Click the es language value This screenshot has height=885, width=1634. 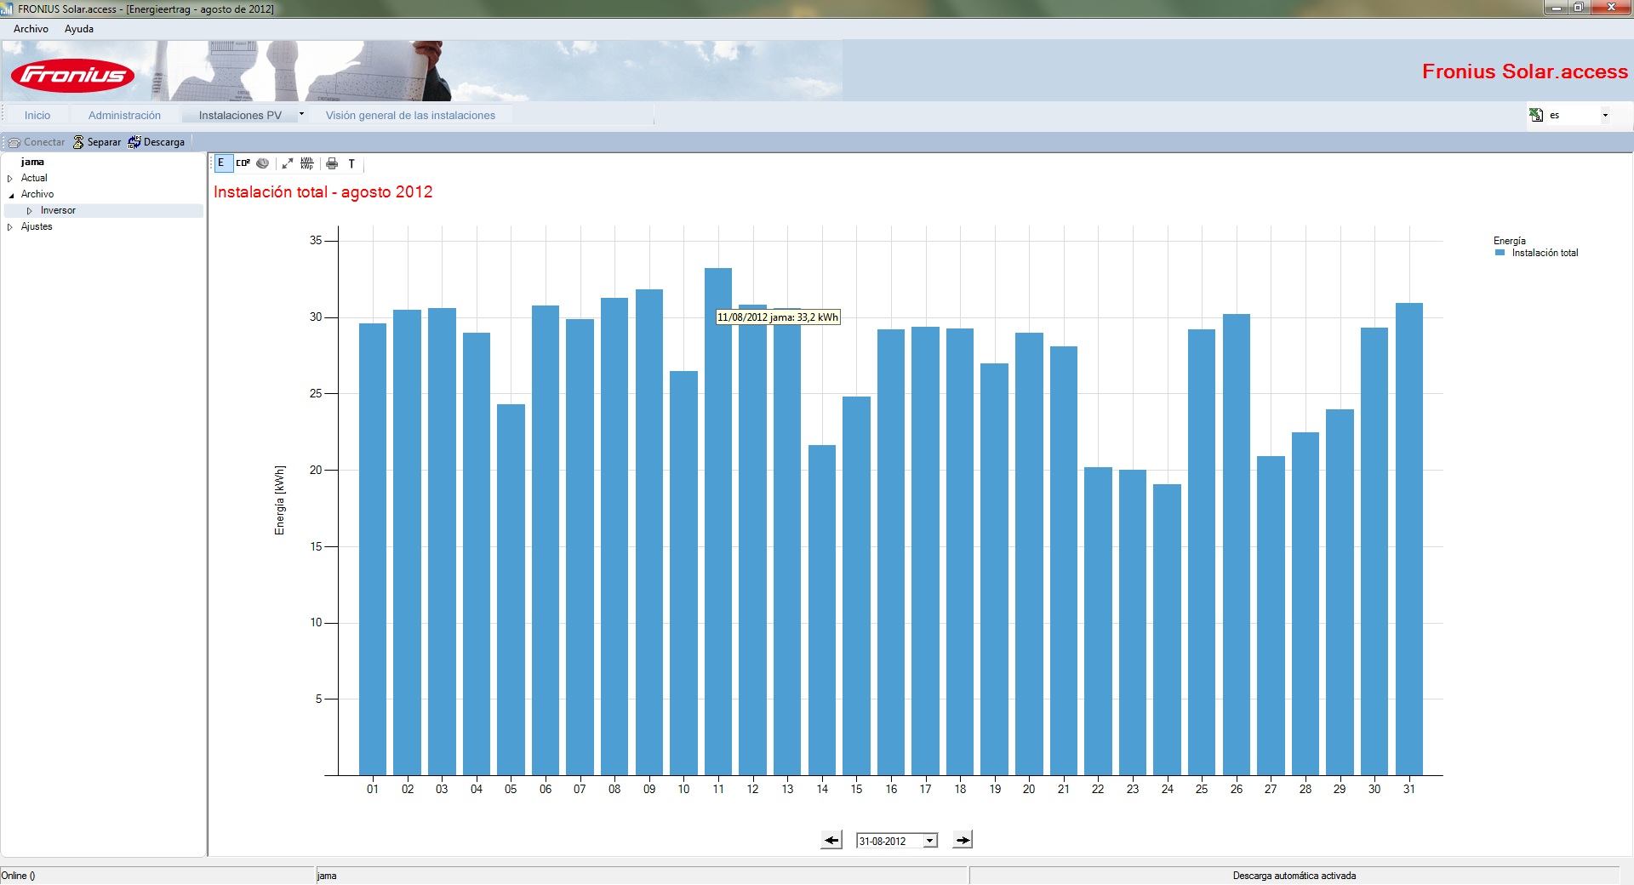pyautogui.click(x=1554, y=116)
